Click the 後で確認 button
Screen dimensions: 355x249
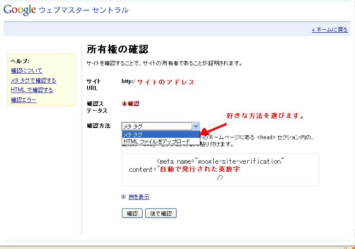tap(161, 213)
